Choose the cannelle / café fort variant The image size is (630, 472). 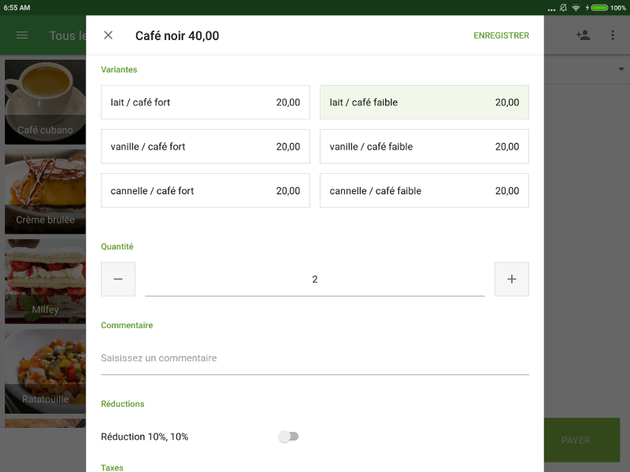point(206,190)
